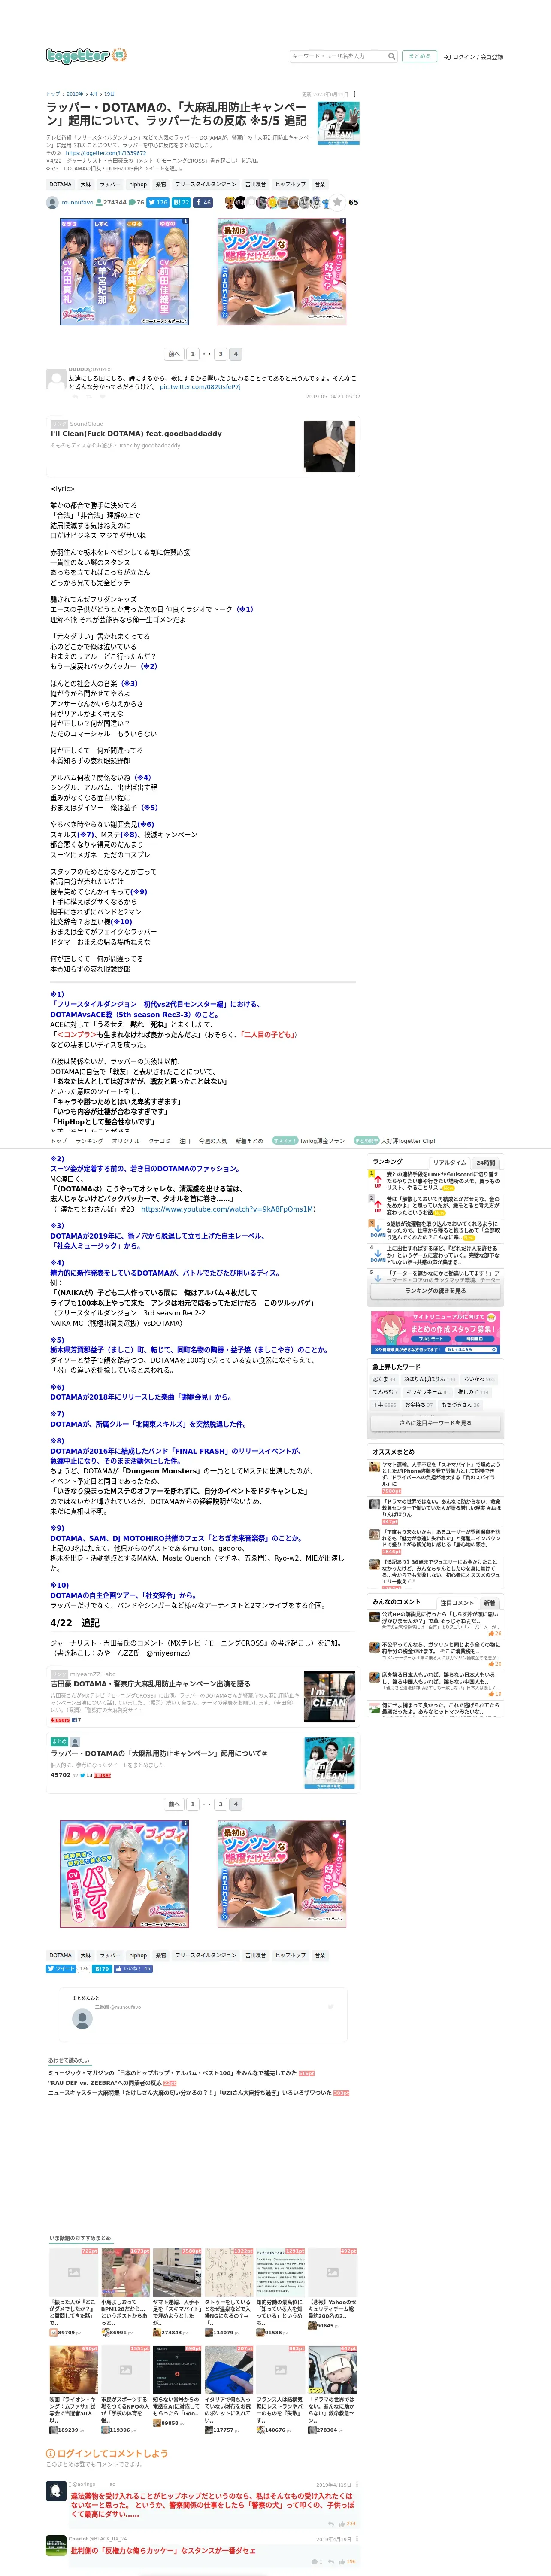
Task: Click the 忍たま trending keyword
Action: tap(384, 1379)
